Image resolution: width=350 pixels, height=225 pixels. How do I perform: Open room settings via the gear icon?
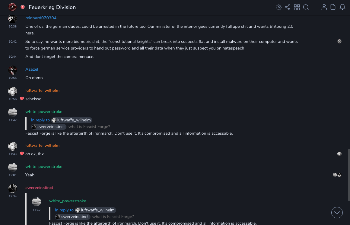(x=279, y=7)
